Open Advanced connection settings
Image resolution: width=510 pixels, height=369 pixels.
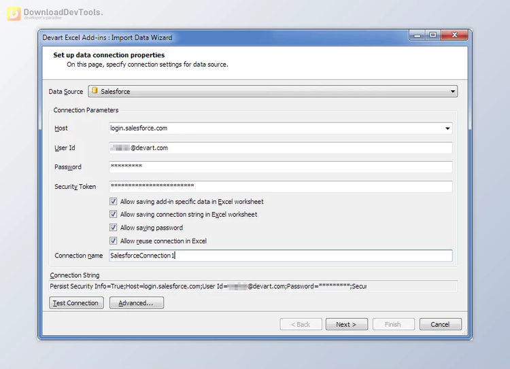(x=136, y=302)
